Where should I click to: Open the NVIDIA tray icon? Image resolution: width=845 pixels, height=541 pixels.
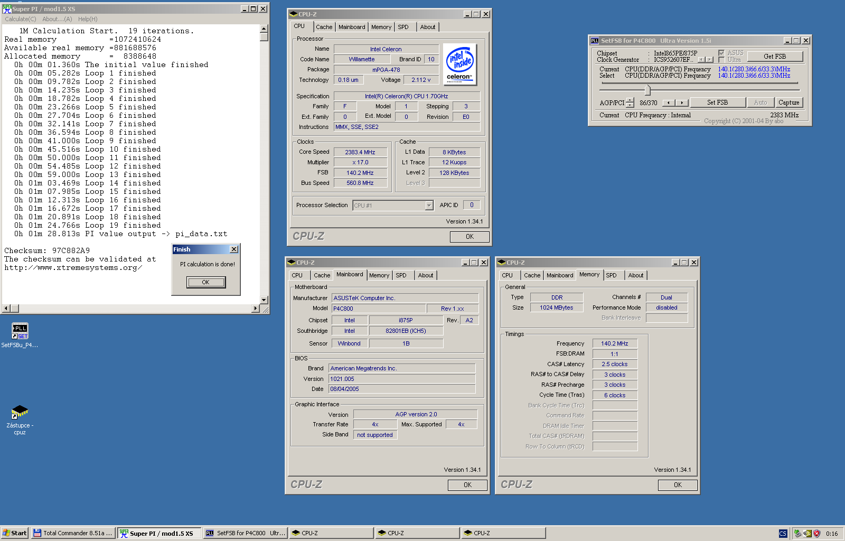pyautogui.click(x=807, y=534)
